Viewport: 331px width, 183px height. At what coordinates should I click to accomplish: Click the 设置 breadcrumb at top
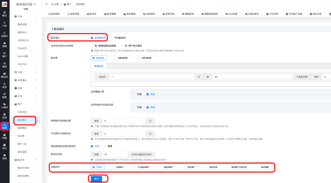tap(55, 4)
